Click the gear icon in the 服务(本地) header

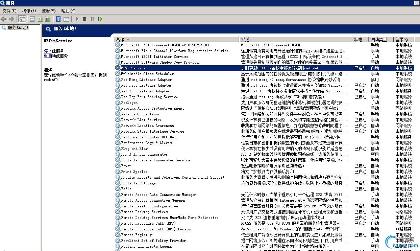coord(48,29)
